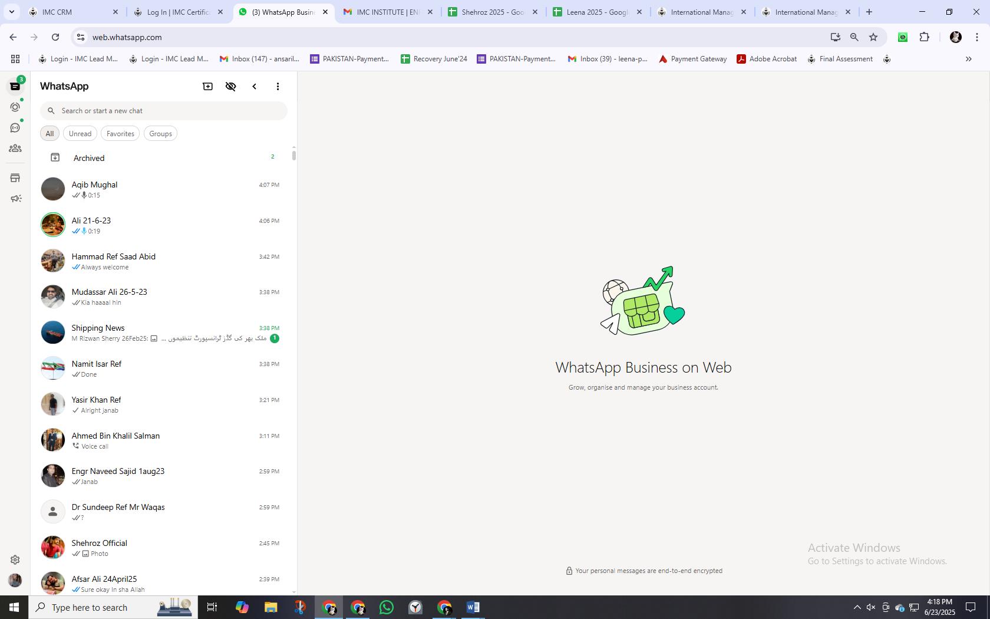Open Inbox (147) Gmail bookmark
The height and width of the screenshot is (619, 990).
pyautogui.click(x=259, y=59)
